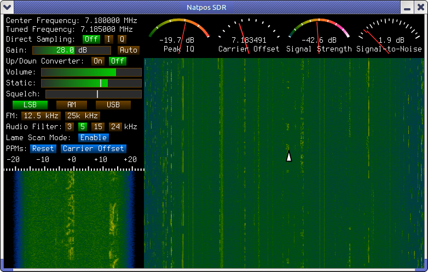Set Direct Sampling to Off
The width and height of the screenshot is (428, 272).
click(x=91, y=39)
